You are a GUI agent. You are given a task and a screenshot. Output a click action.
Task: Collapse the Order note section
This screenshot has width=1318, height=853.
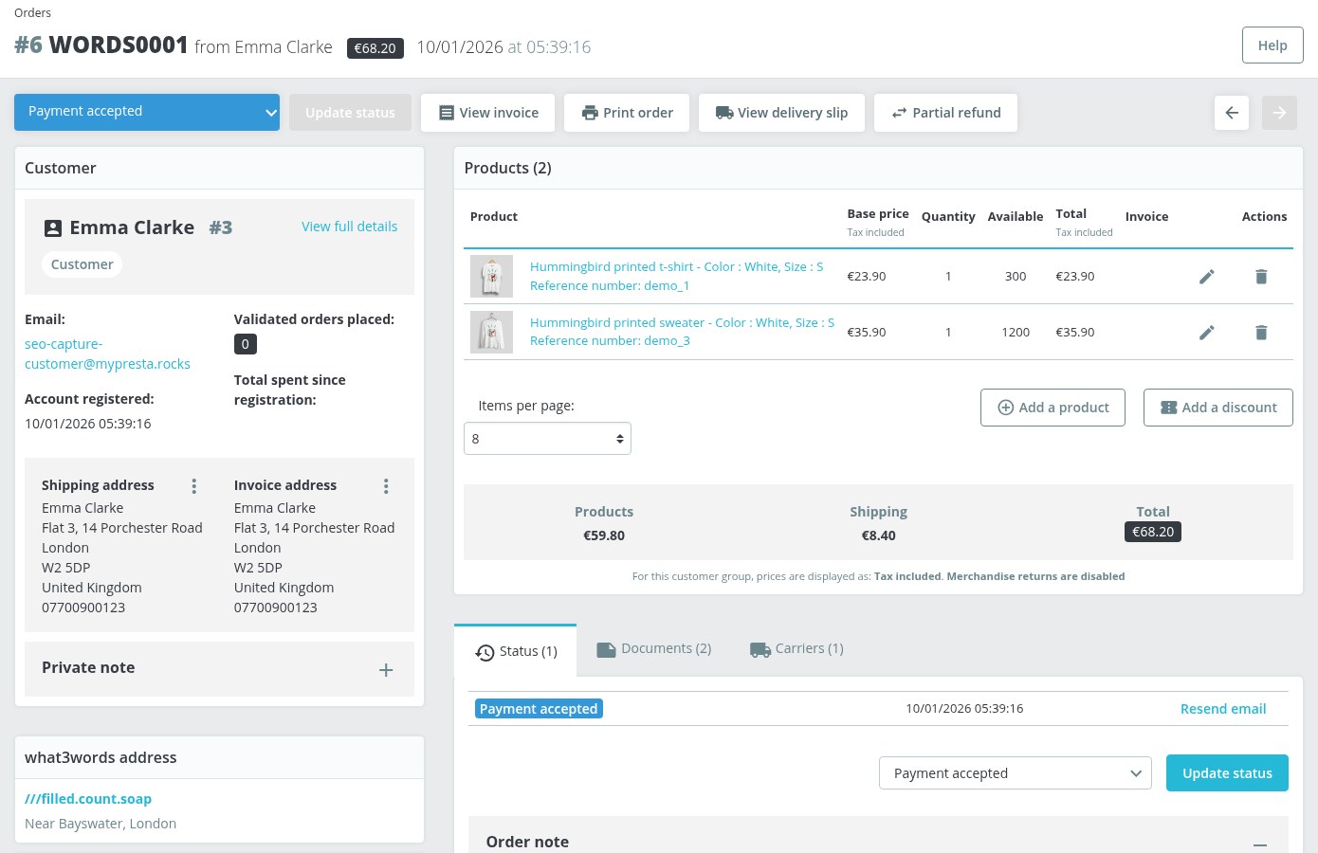[1260, 844]
